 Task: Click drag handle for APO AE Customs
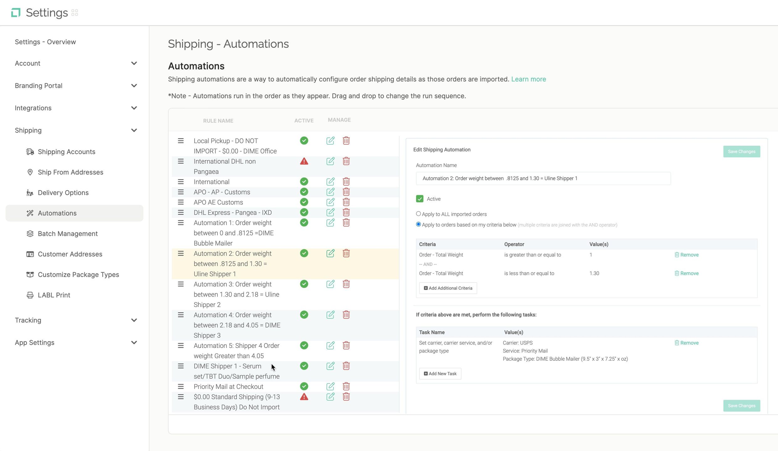click(181, 202)
